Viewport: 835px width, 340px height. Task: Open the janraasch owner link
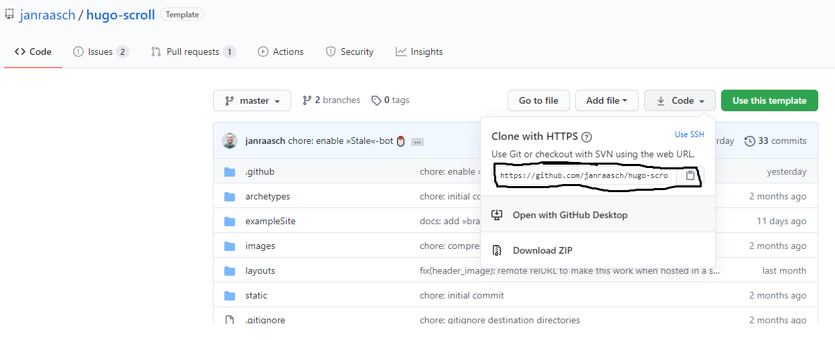click(x=49, y=15)
